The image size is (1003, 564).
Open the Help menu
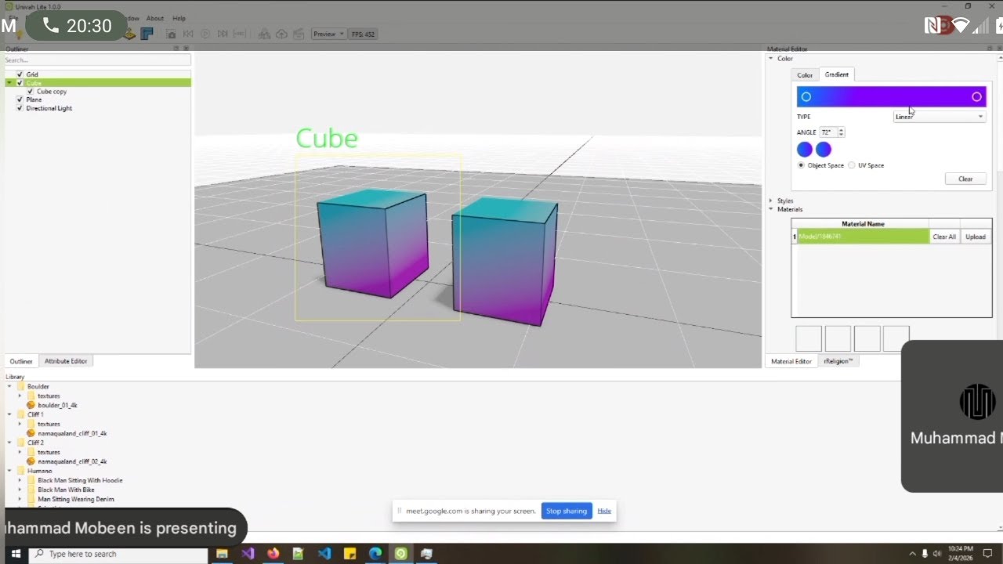click(x=179, y=18)
